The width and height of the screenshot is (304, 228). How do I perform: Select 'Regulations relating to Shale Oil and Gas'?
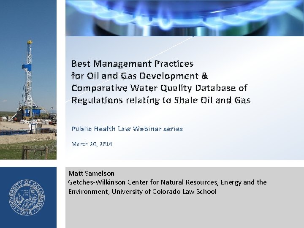pyautogui.click(x=161, y=100)
